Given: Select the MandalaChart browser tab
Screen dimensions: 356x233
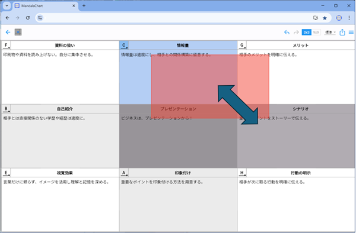Looking at the screenshot, I should [x=45, y=6].
